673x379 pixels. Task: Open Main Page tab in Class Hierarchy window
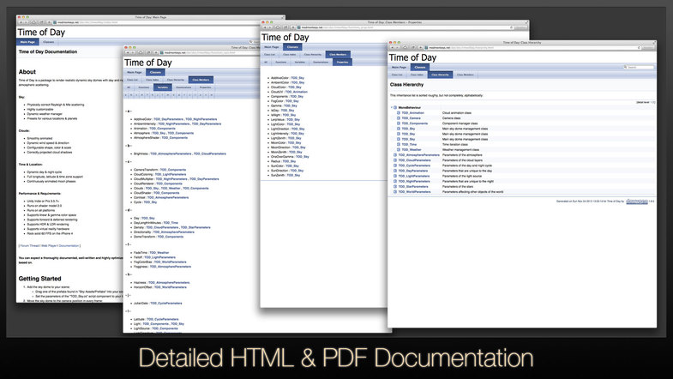pyautogui.click(x=399, y=68)
